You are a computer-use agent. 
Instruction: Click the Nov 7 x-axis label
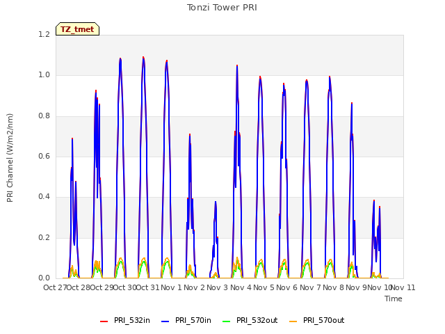point(310,287)
